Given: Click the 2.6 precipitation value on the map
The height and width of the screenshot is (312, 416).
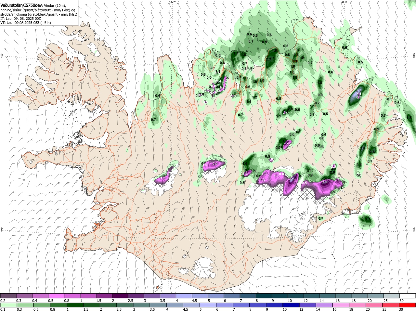Looking at the screenshot, I should 372,152.
